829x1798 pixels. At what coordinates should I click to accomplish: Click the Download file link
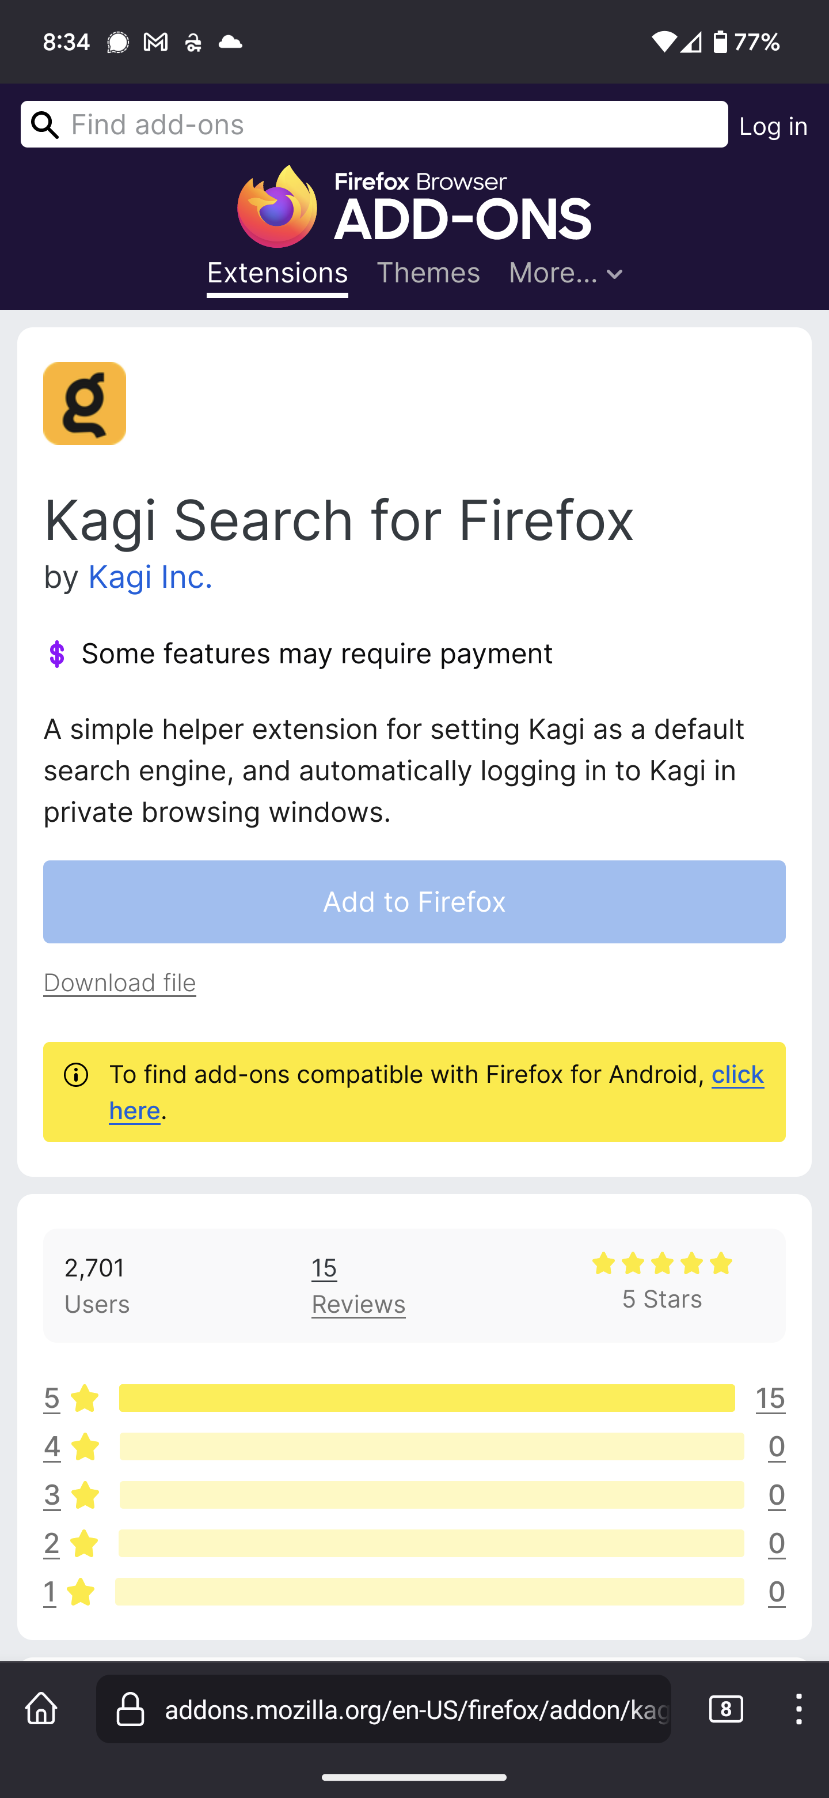119,983
